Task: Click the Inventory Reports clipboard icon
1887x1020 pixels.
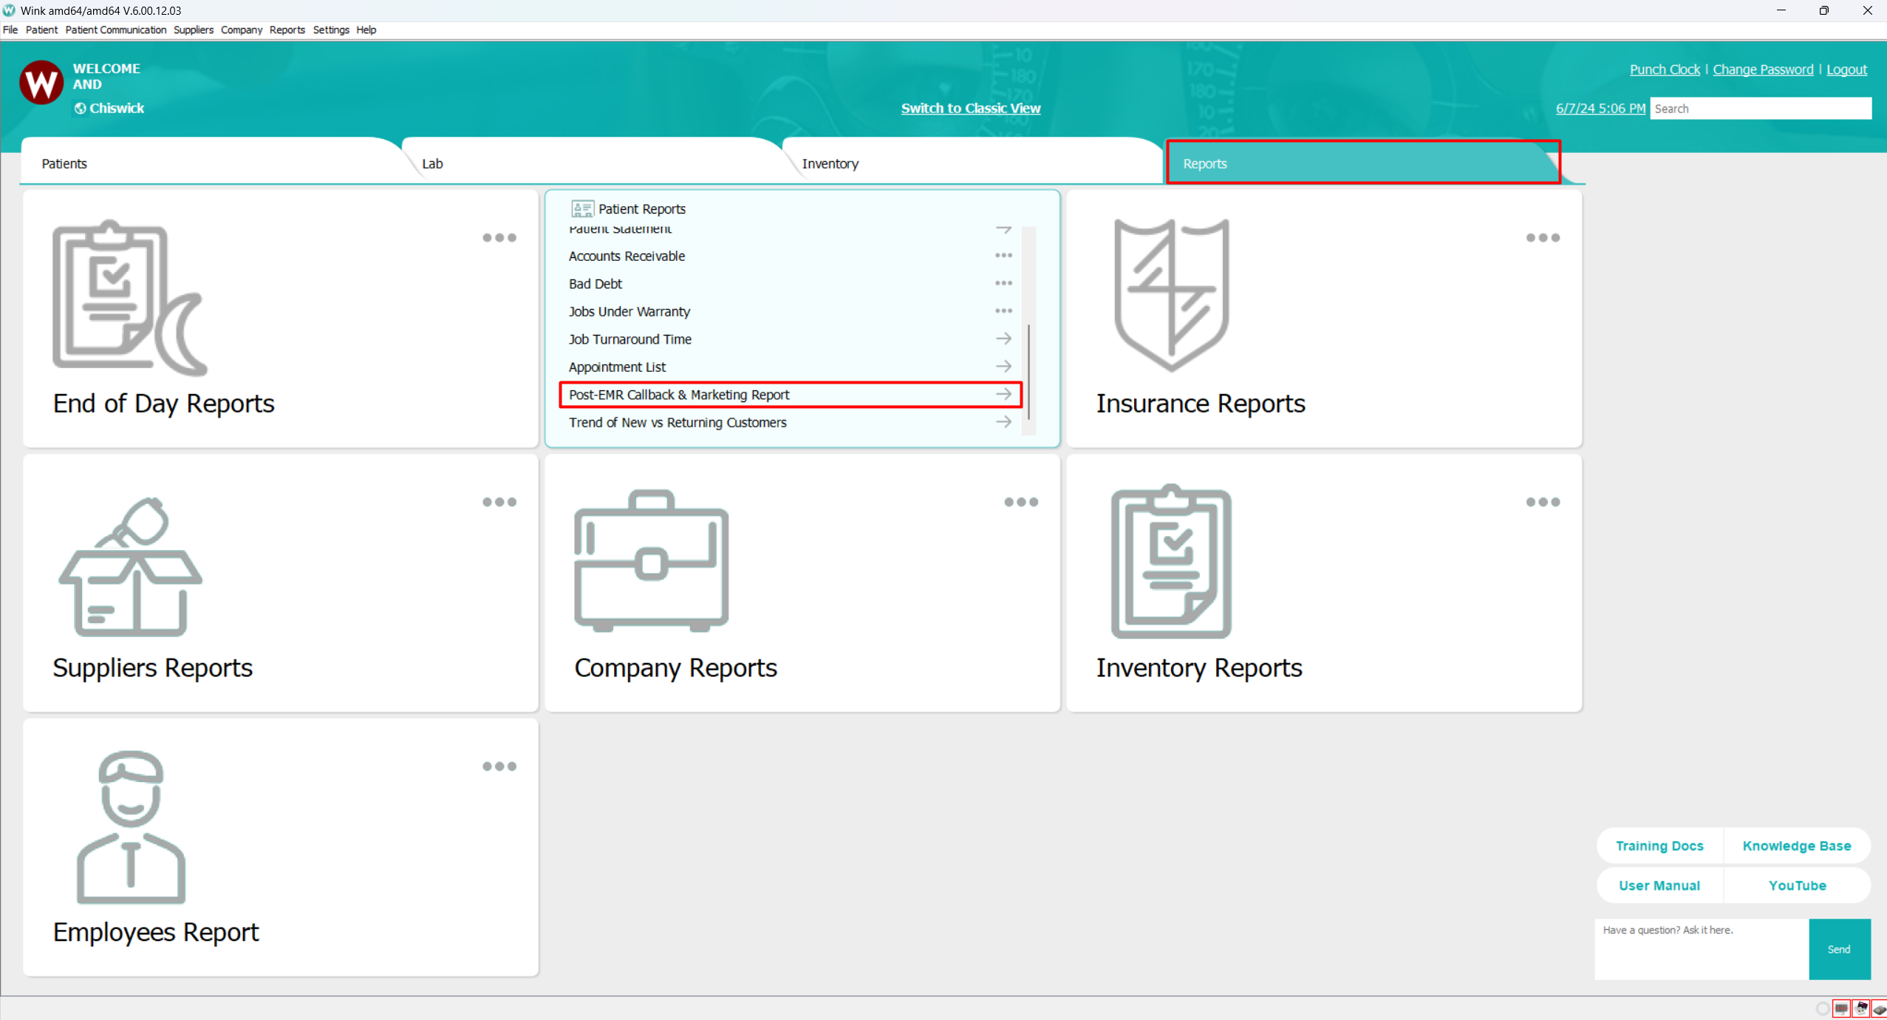Action: click(x=1170, y=560)
